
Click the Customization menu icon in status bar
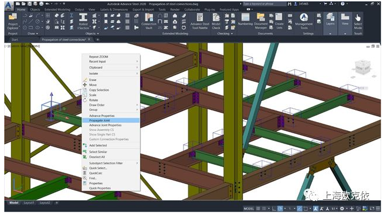[378, 209]
